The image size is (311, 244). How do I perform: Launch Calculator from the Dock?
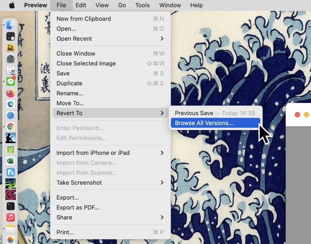point(10,36)
